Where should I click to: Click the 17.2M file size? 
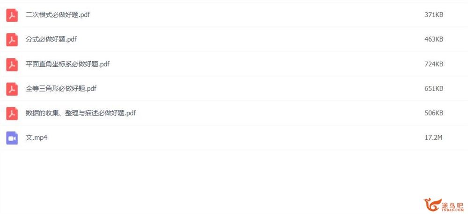click(x=433, y=138)
